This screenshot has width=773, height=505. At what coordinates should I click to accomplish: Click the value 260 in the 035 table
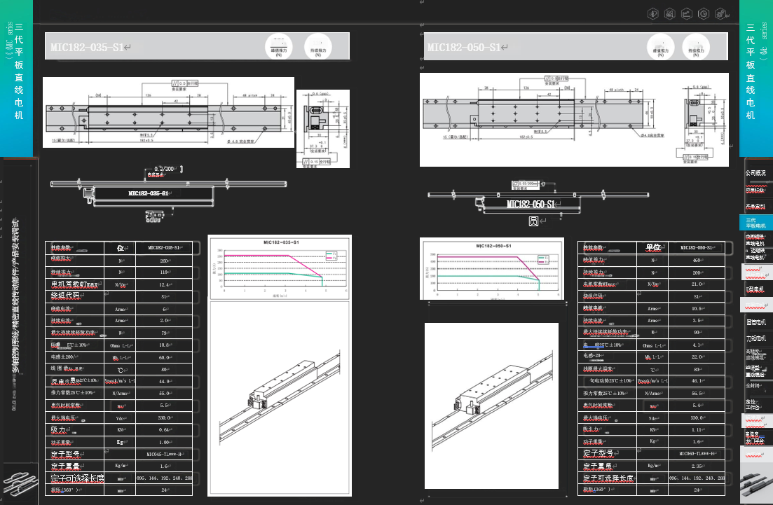[x=164, y=261]
